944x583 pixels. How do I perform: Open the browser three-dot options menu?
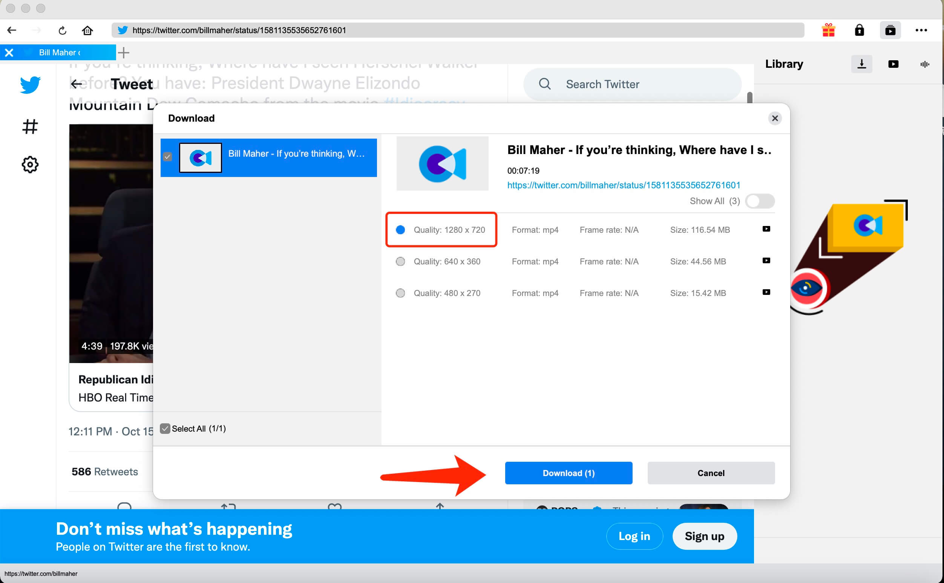pyautogui.click(x=922, y=30)
